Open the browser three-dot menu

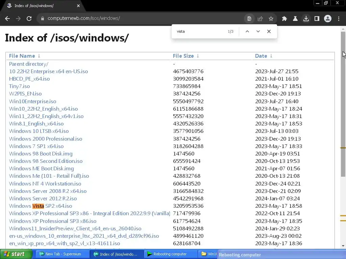(x=339, y=19)
